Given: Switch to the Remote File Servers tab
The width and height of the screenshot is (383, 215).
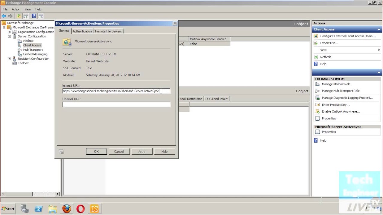Looking at the screenshot, I should click(x=108, y=31).
